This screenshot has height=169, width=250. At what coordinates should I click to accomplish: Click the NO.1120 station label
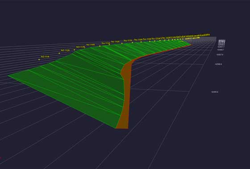[65, 50]
